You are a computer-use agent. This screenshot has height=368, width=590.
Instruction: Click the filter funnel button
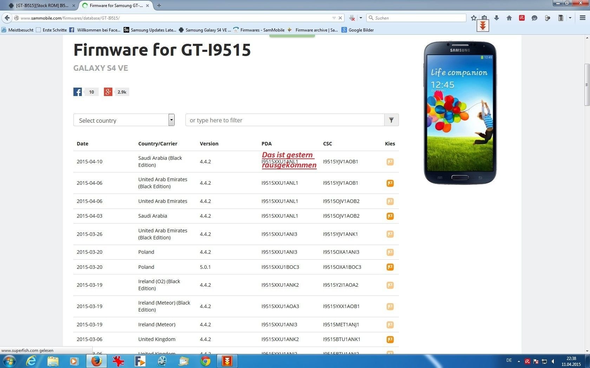tap(391, 120)
